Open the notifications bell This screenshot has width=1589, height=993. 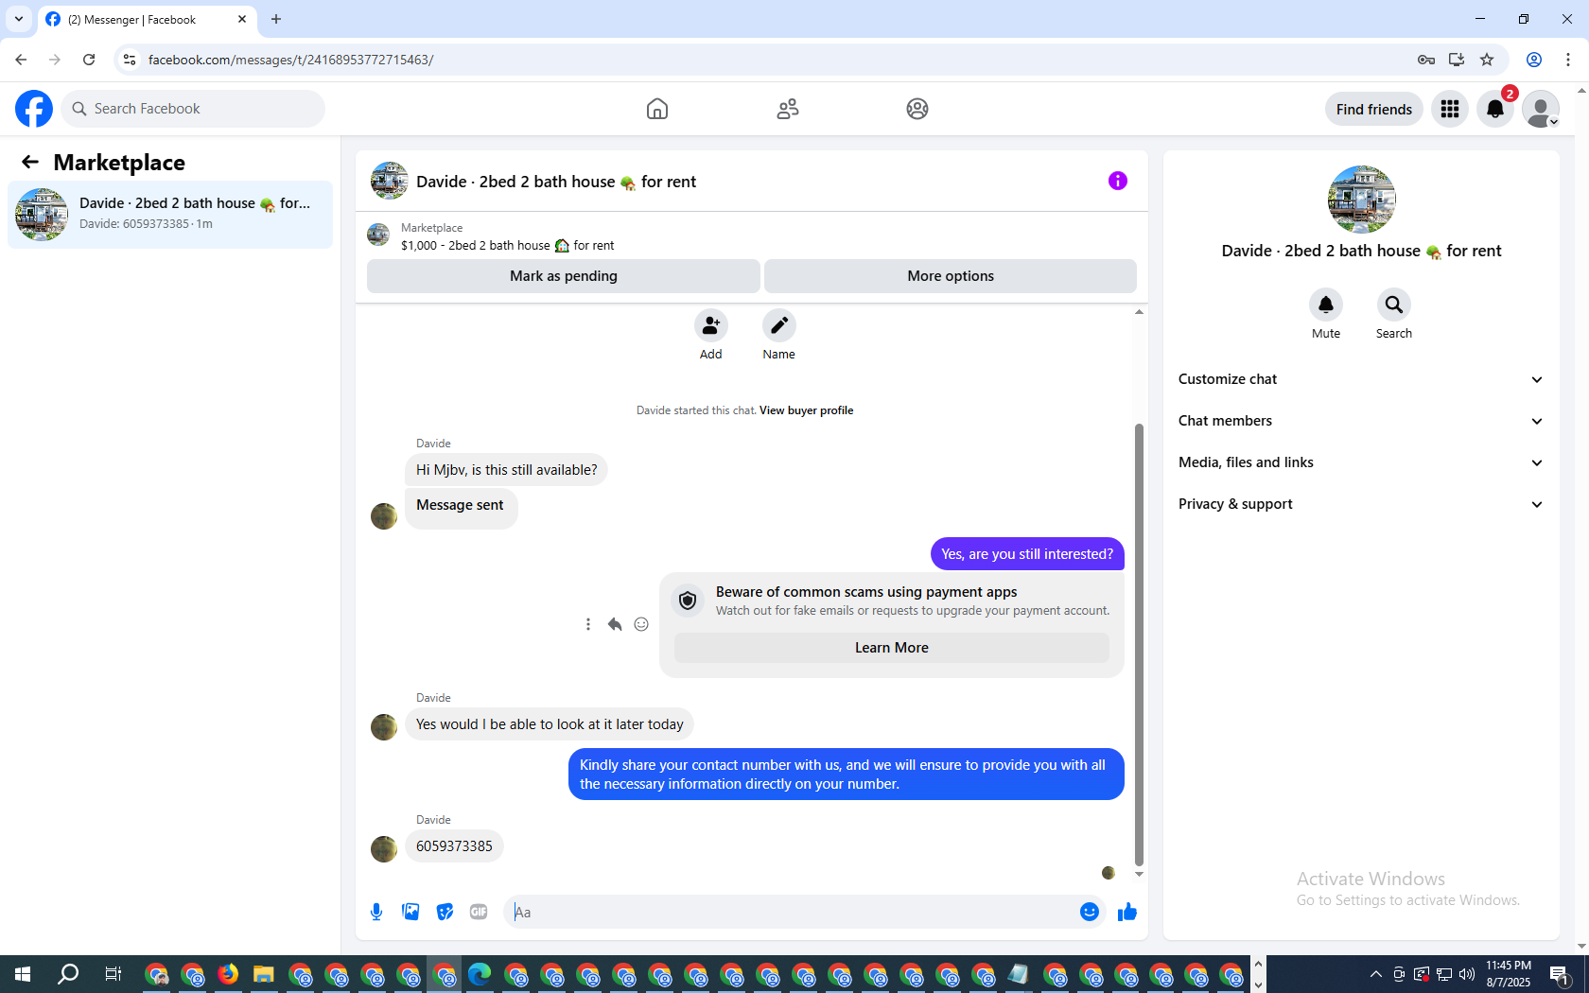(x=1495, y=109)
